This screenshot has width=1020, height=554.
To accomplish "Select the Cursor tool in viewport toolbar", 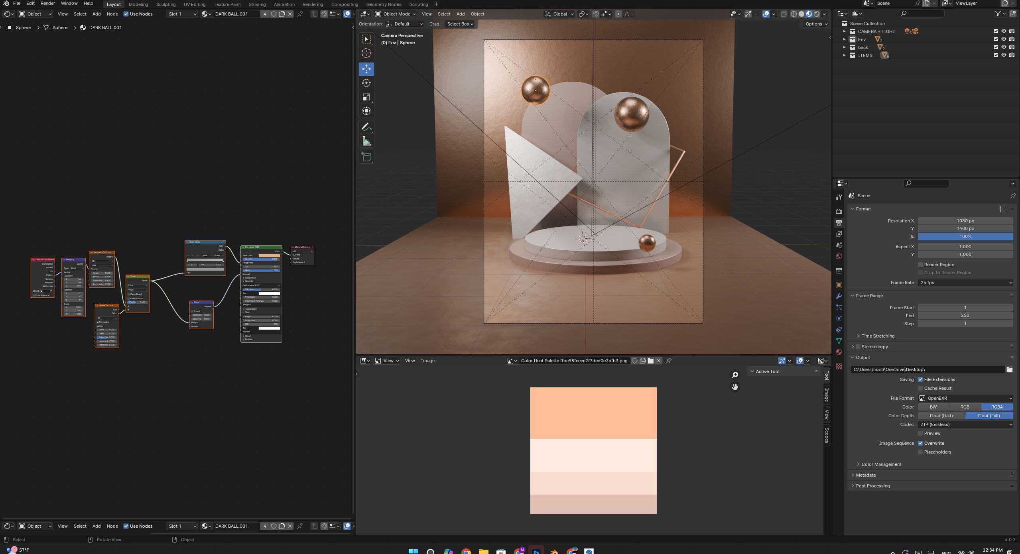I will click(x=366, y=53).
